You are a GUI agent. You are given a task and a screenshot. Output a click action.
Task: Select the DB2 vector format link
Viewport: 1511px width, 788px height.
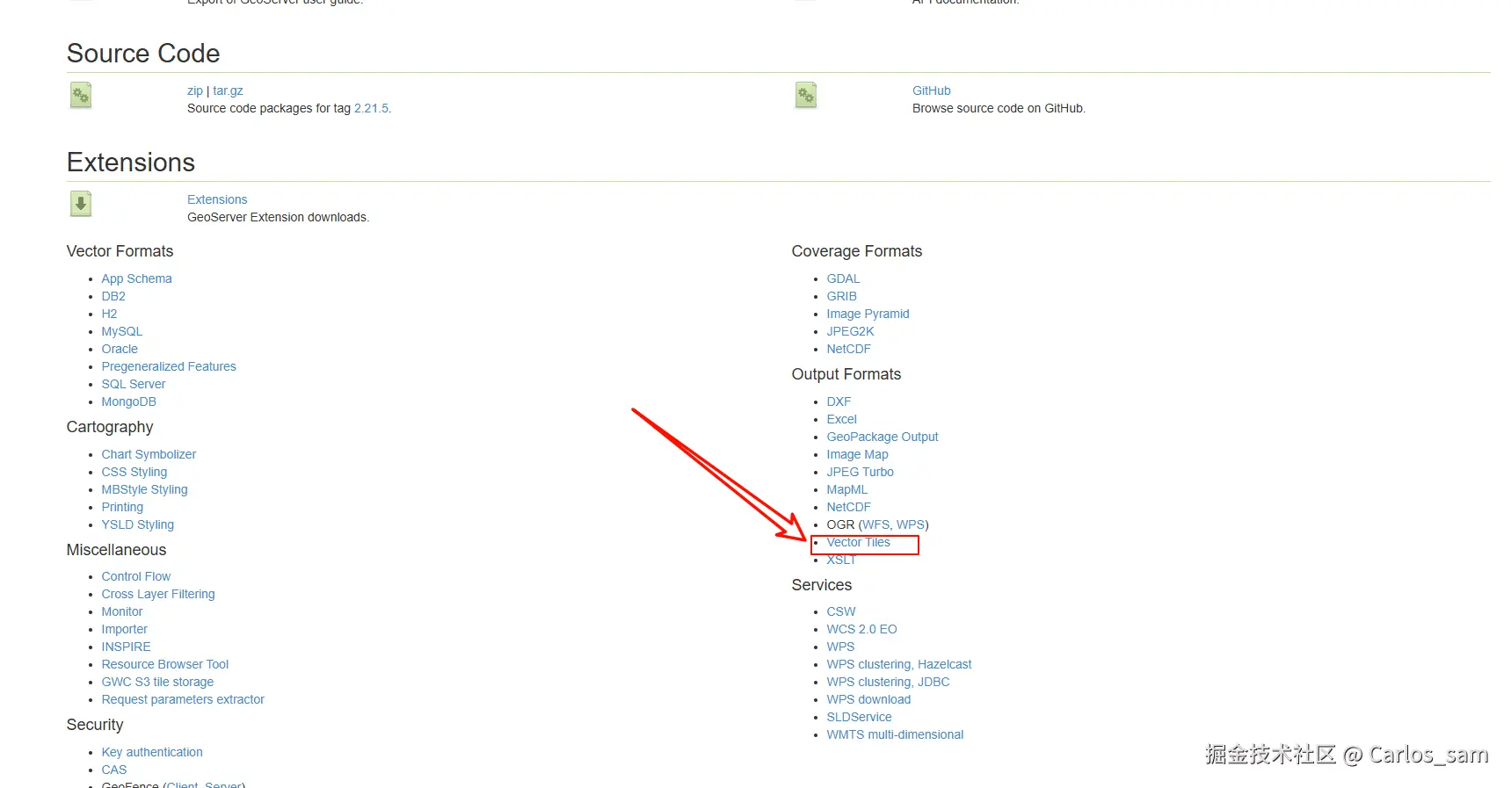pos(113,296)
